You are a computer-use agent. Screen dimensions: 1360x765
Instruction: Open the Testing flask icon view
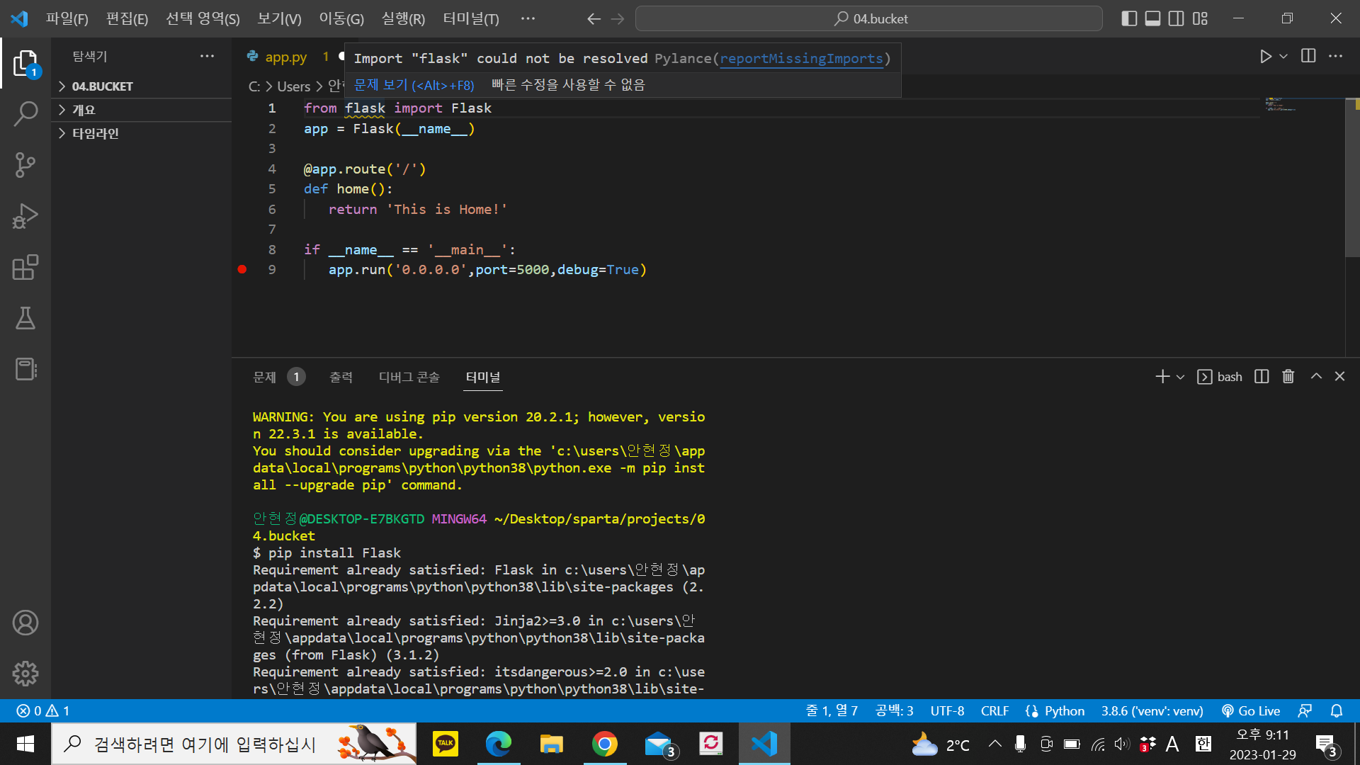[x=25, y=318]
